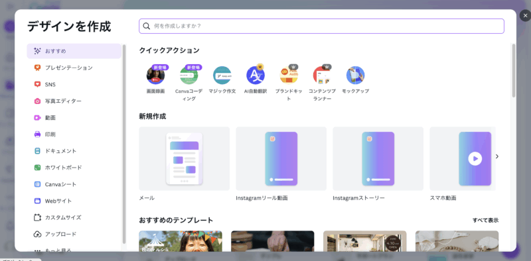Open the モックアップ quick action

(x=355, y=75)
